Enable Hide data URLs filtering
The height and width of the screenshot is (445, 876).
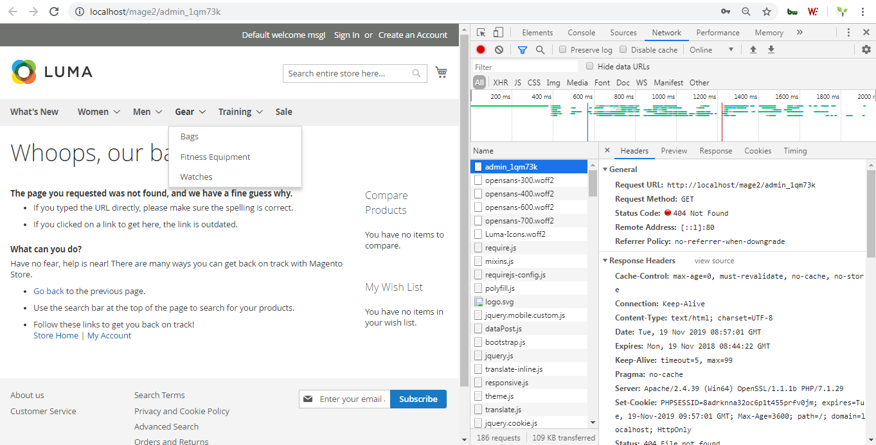point(589,66)
